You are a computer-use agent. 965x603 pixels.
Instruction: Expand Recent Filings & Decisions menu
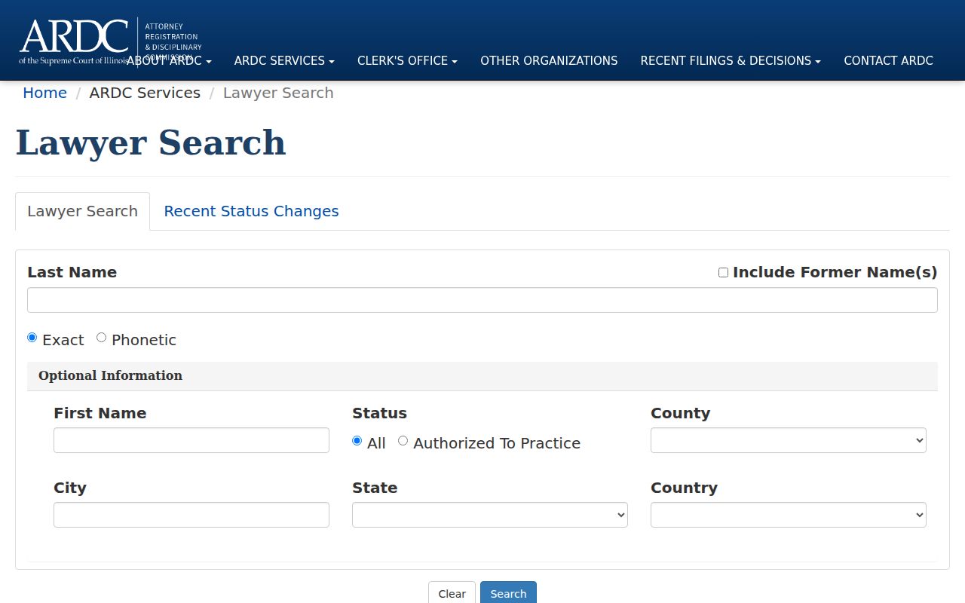point(731,61)
